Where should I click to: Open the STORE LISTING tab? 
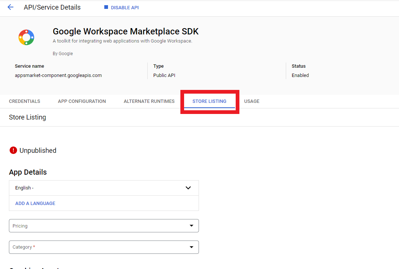(209, 101)
